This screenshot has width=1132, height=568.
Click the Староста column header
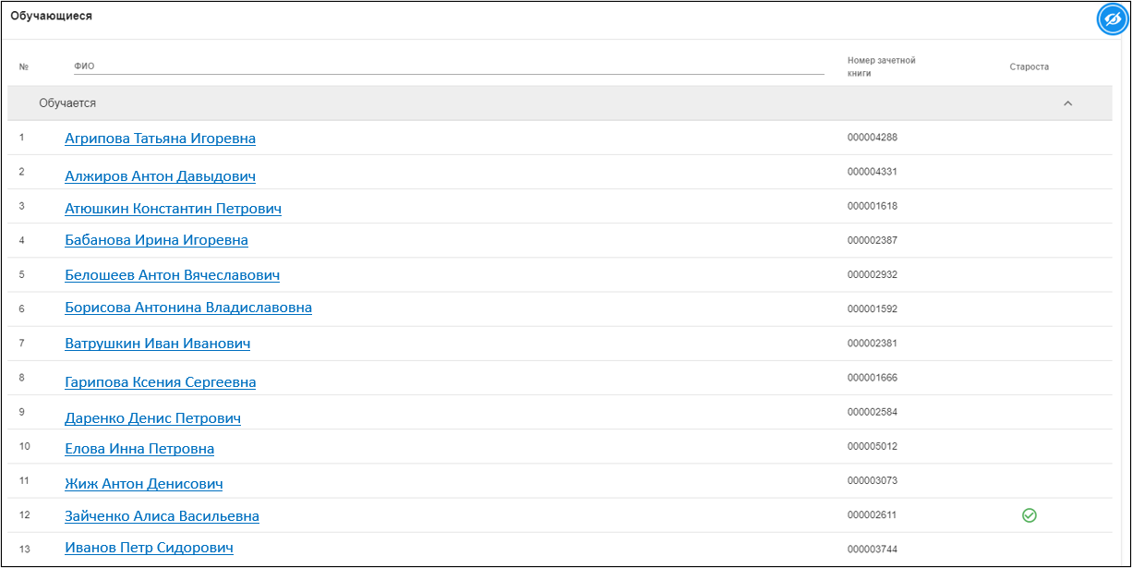(1029, 66)
